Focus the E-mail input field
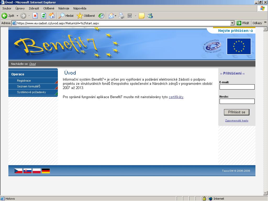Screen dimensions: 268x201 (x=237, y=87)
